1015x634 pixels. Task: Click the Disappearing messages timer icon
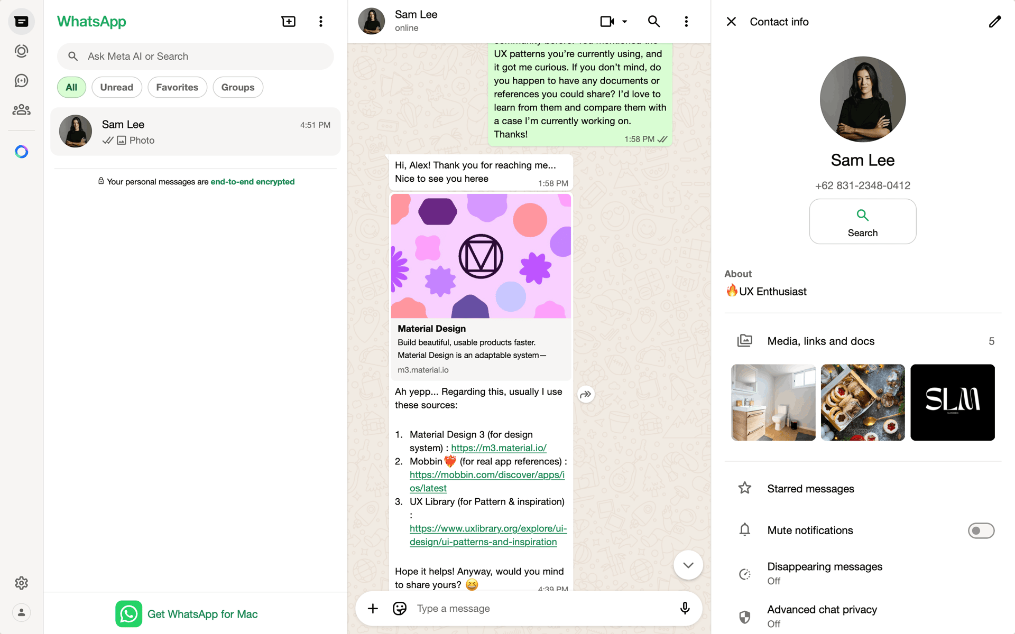coord(745,574)
